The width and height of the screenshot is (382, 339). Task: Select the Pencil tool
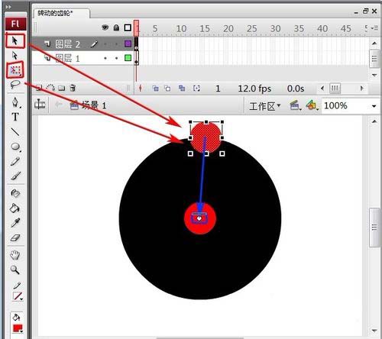(x=15, y=161)
